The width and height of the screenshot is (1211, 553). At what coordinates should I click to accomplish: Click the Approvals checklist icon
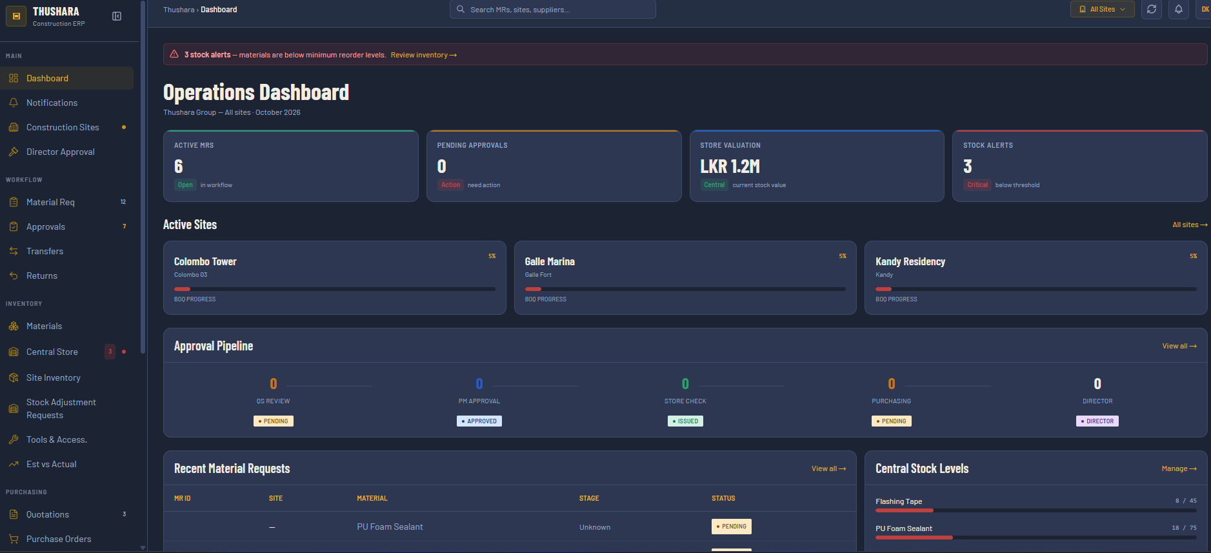coord(14,226)
